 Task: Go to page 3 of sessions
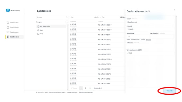[90, 88]
